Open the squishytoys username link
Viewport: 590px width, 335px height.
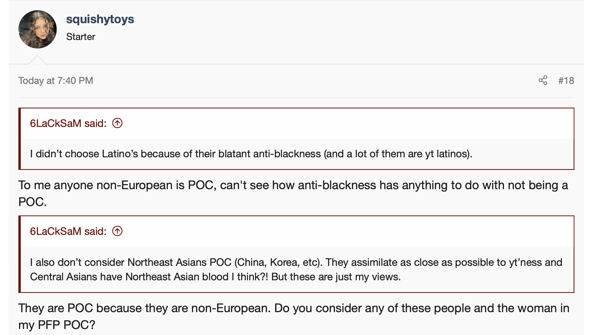tap(100, 19)
